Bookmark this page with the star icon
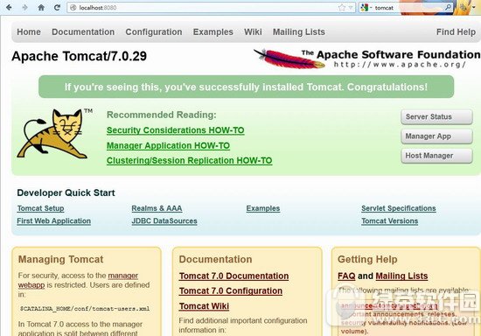The width and height of the screenshot is (481, 336). pos(342,8)
